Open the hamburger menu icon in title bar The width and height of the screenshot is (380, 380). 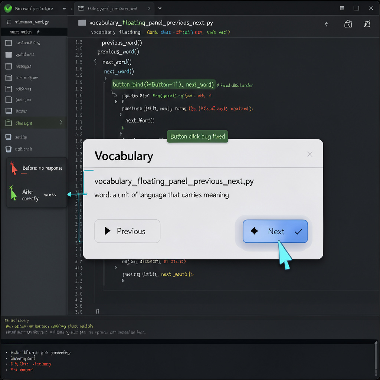(x=342, y=8)
